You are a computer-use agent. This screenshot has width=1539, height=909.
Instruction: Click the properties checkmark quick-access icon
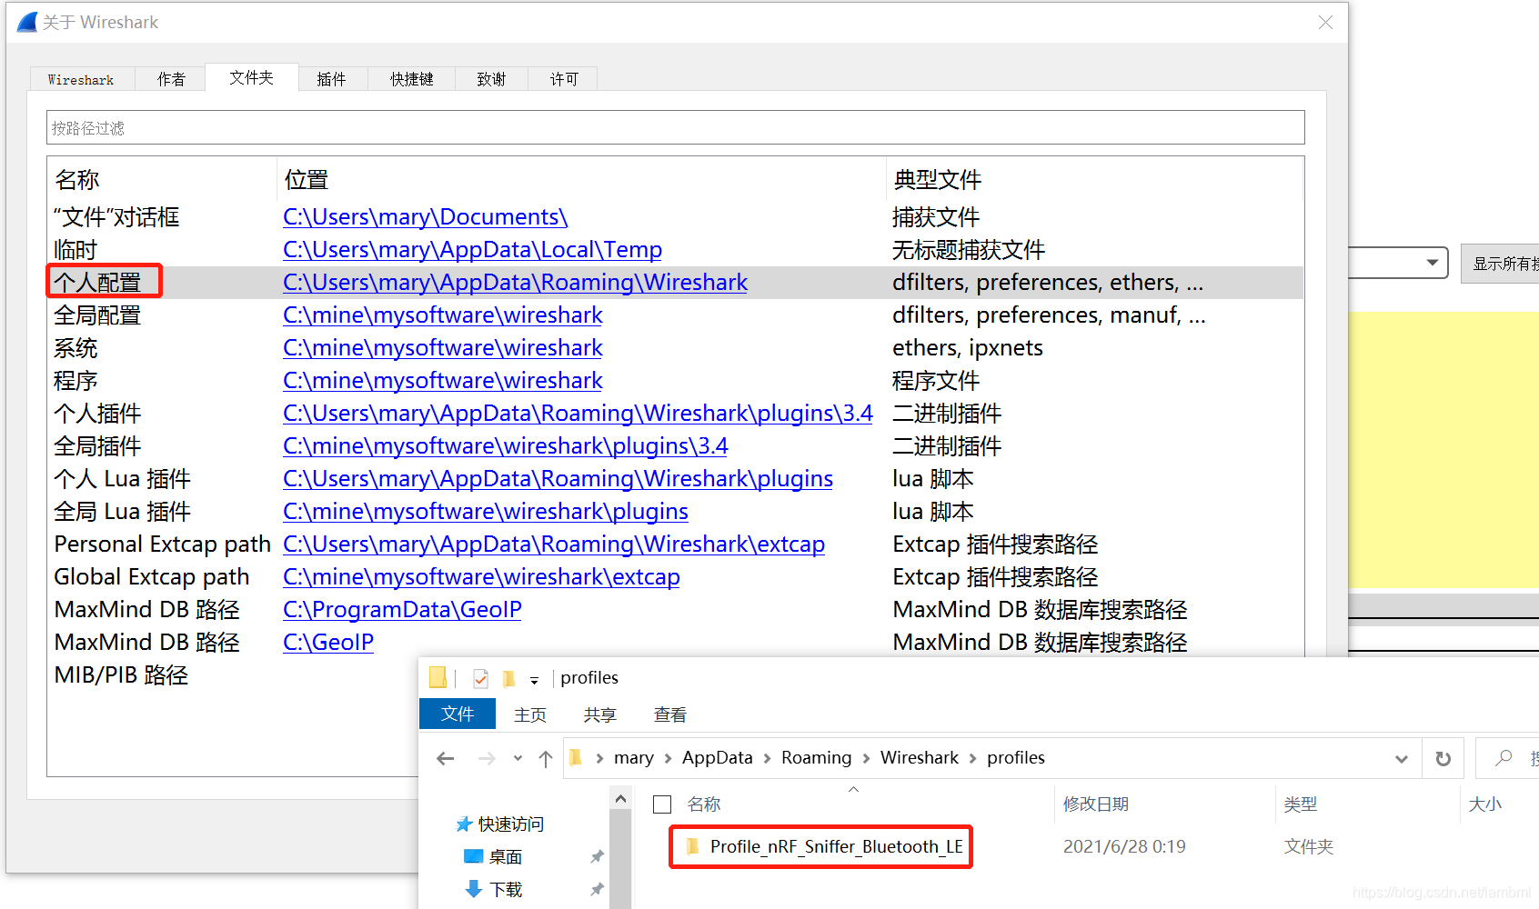tap(481, 678)
